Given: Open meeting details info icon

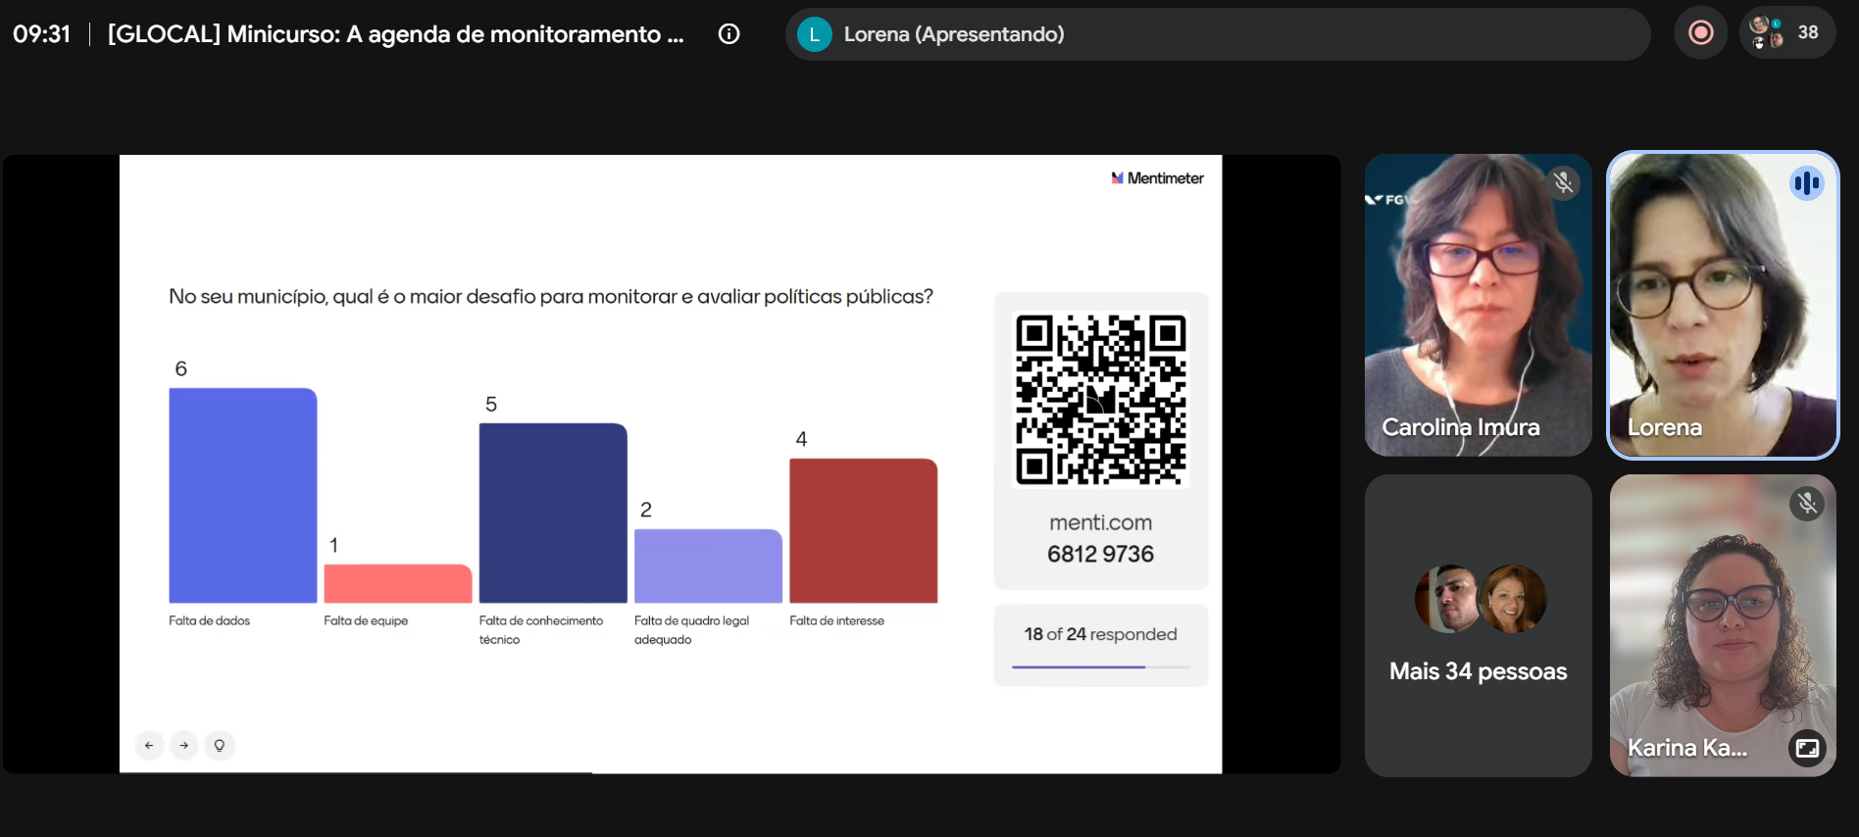Looking at the screenshot, I should click(x=729, y=34).
